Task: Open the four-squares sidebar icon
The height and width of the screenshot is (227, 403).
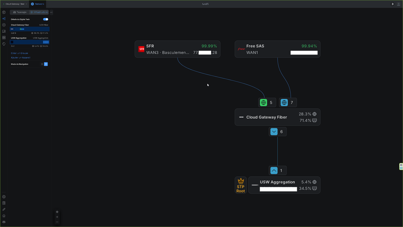Action: tap(4, 38)
